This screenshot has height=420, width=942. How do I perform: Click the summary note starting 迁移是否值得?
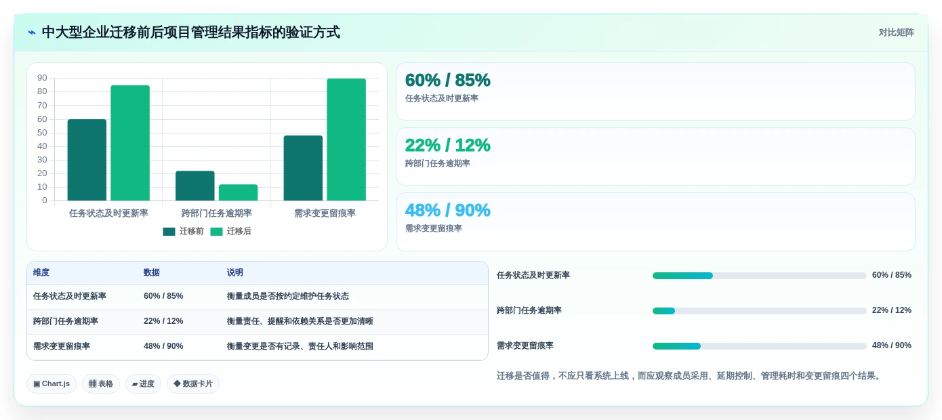coord(690,376)
